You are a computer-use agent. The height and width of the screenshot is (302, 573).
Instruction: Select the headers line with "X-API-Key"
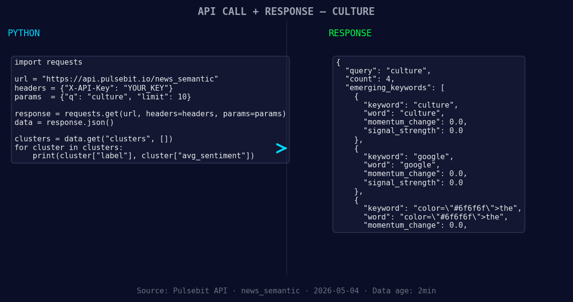pyautogui.click(x=94, y=88)
